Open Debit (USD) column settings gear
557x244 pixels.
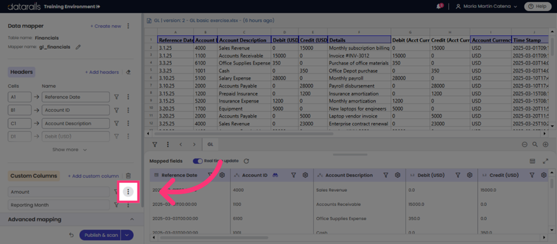pos(470,175)
